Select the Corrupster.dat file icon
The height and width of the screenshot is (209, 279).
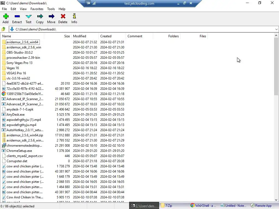click(x=4, y=161)
